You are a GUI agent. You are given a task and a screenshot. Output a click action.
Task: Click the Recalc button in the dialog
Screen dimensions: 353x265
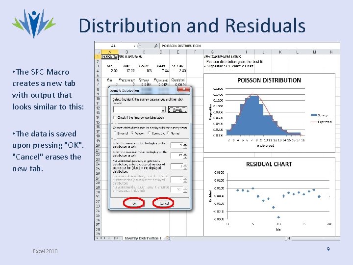pyautogui.click(x=177, y=109)
